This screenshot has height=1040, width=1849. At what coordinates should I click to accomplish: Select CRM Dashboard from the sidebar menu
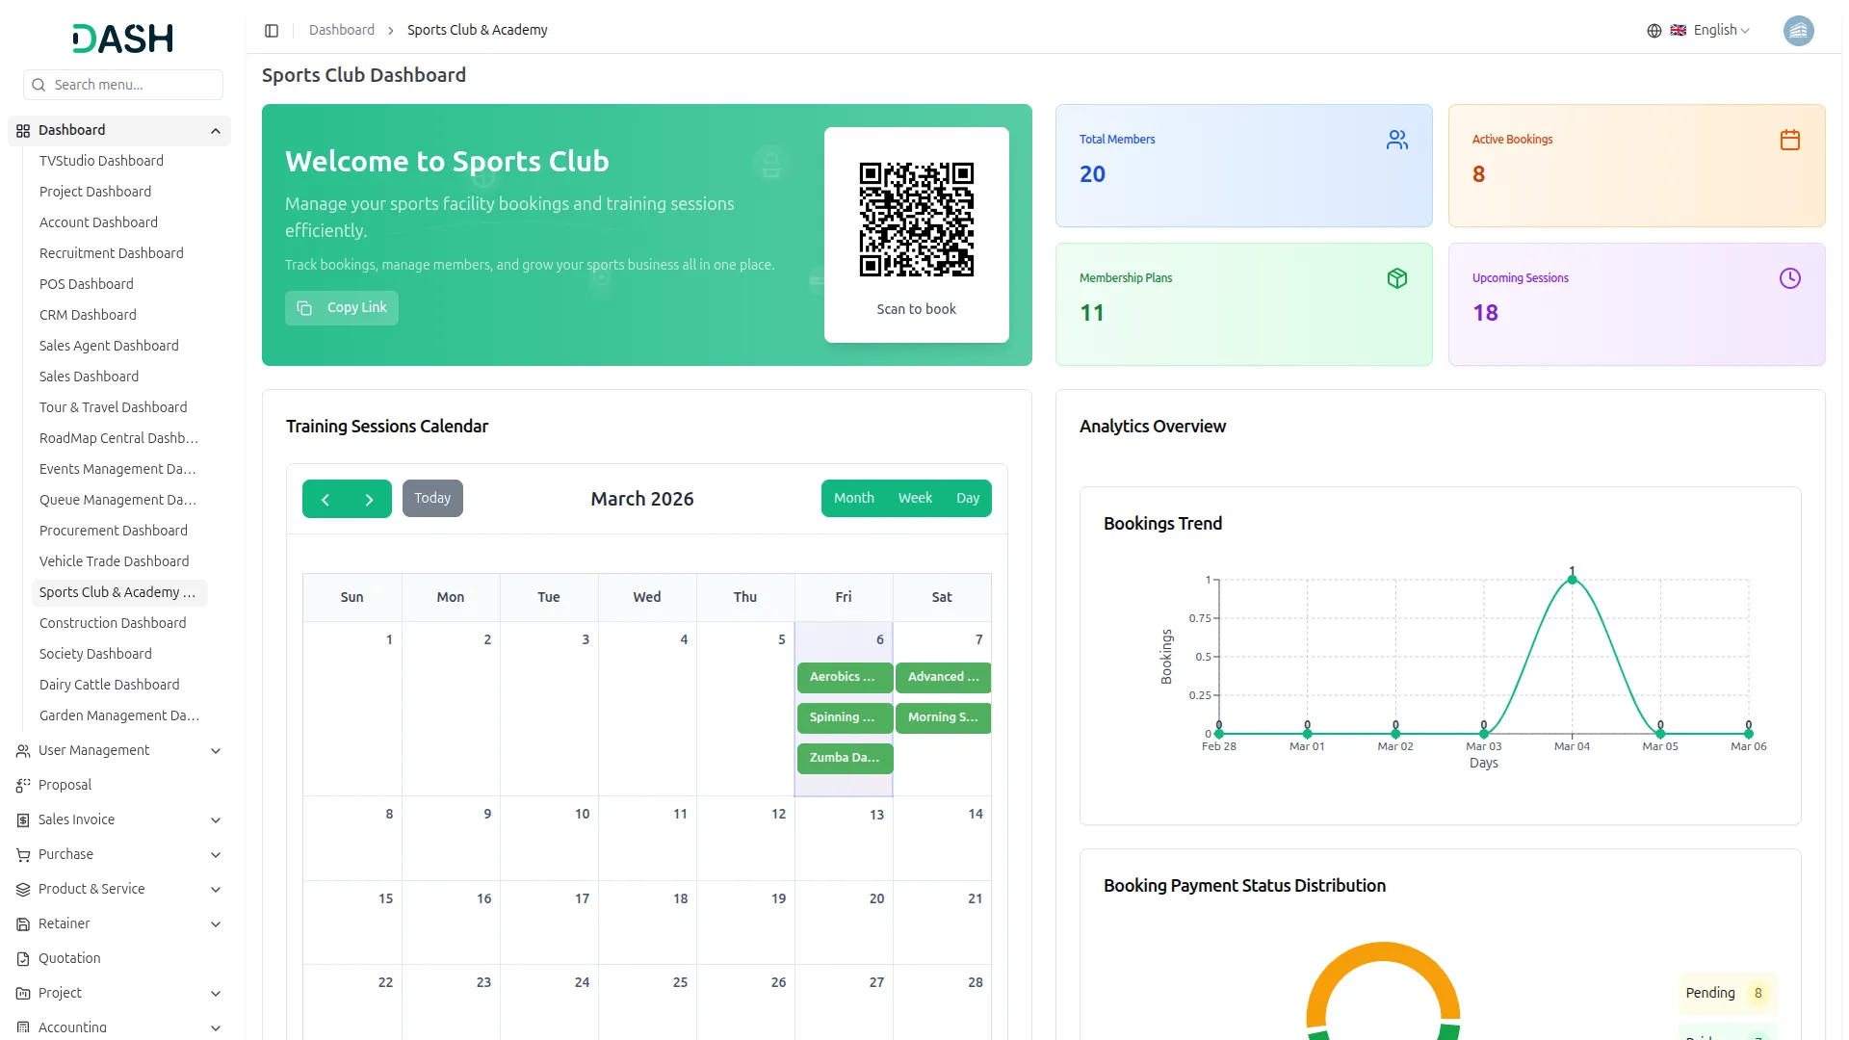click(88, 315)
